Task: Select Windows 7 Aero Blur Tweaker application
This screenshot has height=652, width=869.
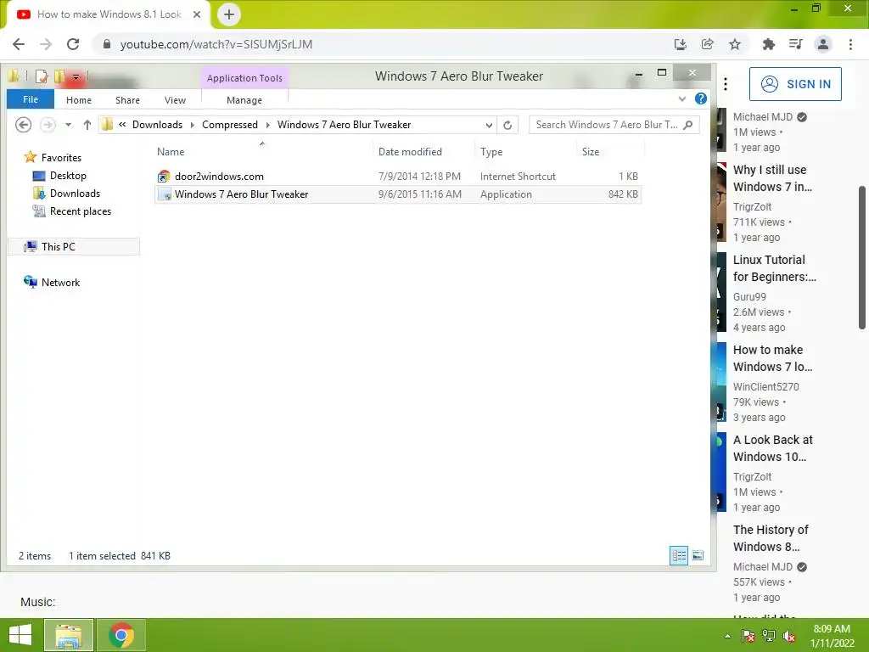Action: tap(398, 194)
